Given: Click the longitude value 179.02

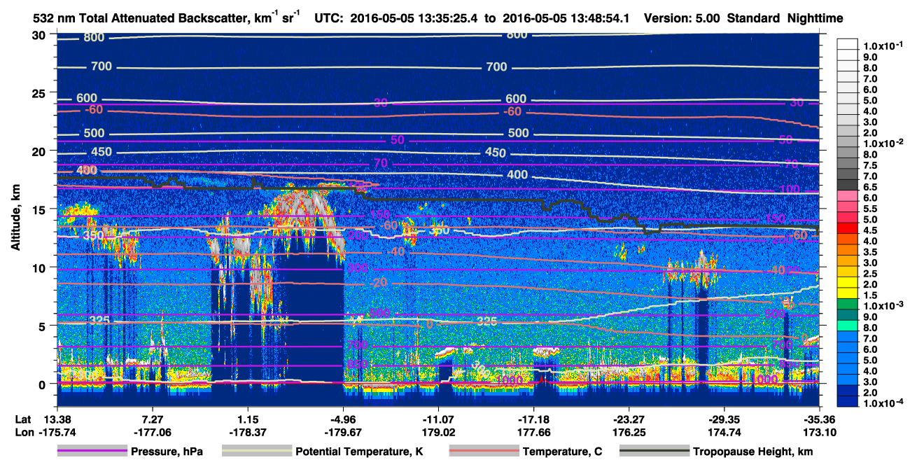Looking at the screenshot, I should pyautogui.click(x=438, y=432).
